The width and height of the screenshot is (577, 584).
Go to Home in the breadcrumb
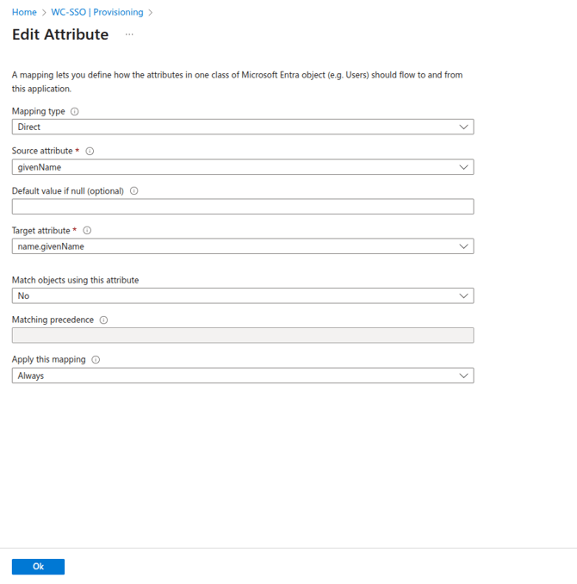(x=24, y=13)
